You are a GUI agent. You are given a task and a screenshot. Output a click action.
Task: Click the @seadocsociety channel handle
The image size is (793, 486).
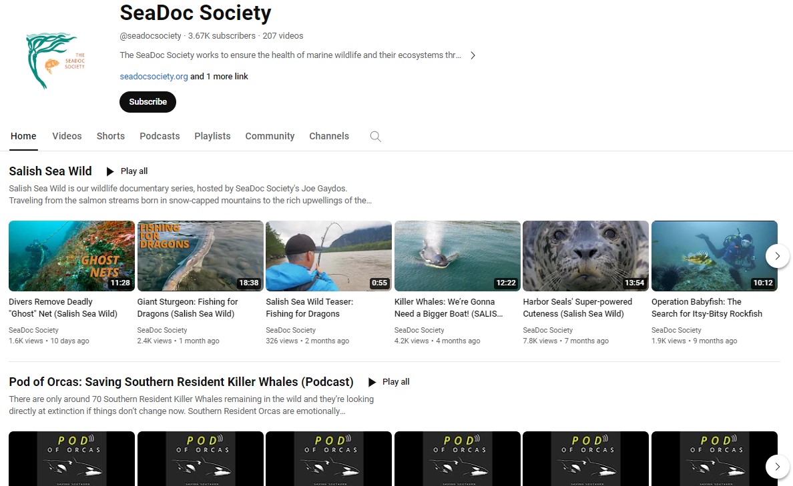(x=150, y=35)
